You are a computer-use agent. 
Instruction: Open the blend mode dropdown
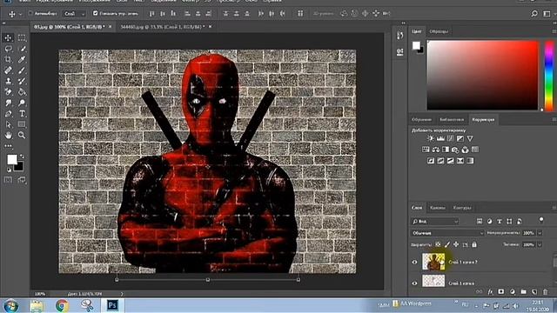[x=447, y=233]
